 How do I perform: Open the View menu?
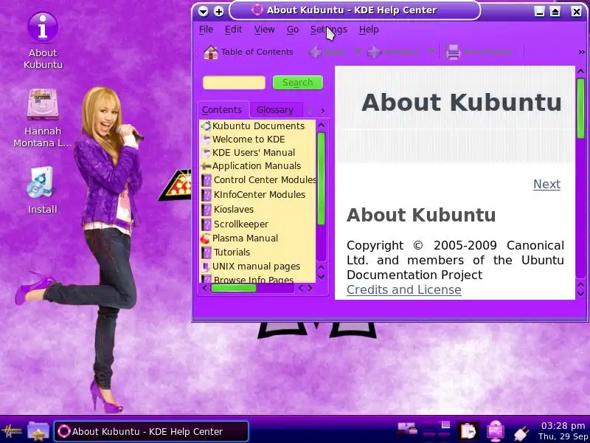click(x=264, y=30)
